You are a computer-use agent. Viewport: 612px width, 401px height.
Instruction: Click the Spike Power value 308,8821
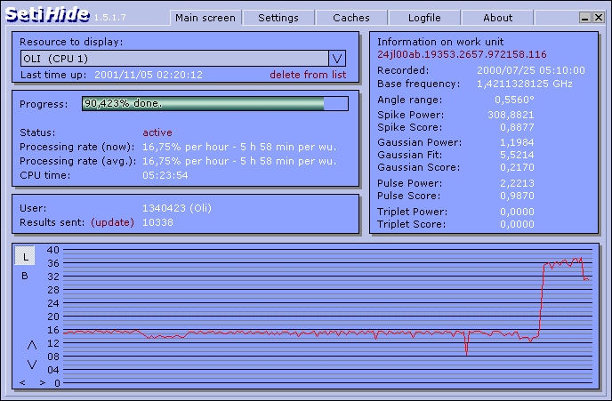tap(511, 115)
